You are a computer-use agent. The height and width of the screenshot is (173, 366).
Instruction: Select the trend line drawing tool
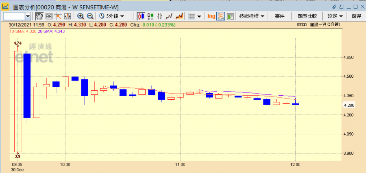coord(58,16)
